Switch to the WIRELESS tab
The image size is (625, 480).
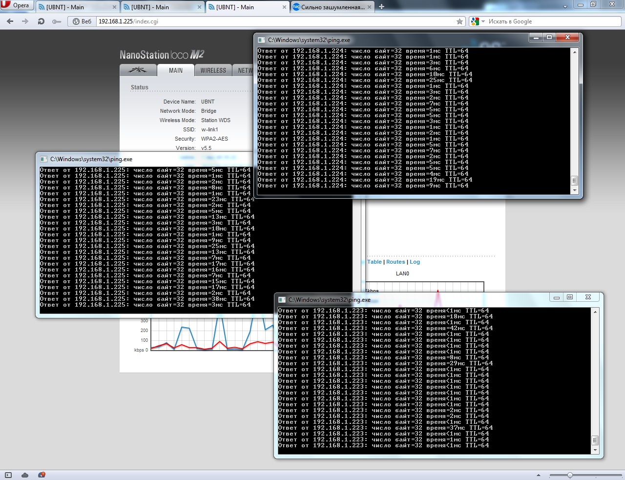click(x=213, y=70)
